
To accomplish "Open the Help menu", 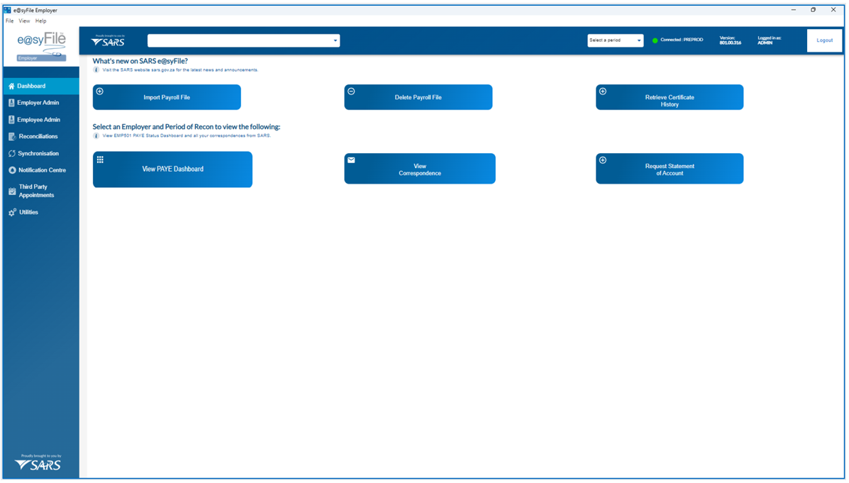I will coord(40,21).
